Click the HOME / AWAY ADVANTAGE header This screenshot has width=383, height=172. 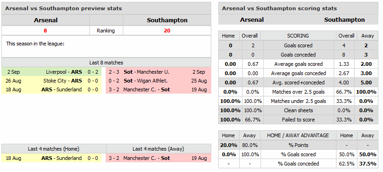click(x=298, y=135)
